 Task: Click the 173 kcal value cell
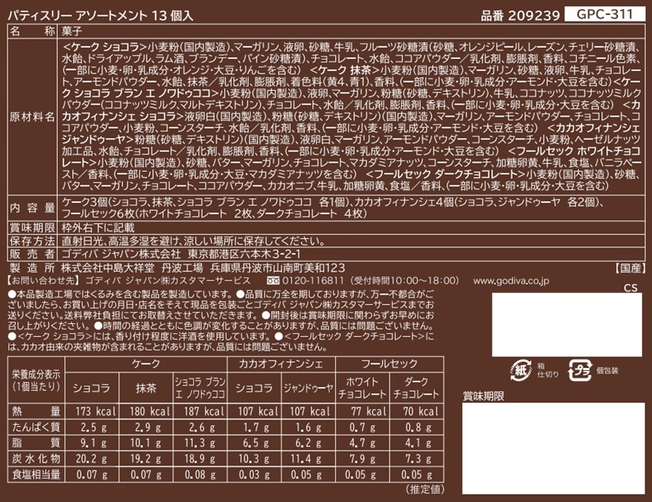92,412
